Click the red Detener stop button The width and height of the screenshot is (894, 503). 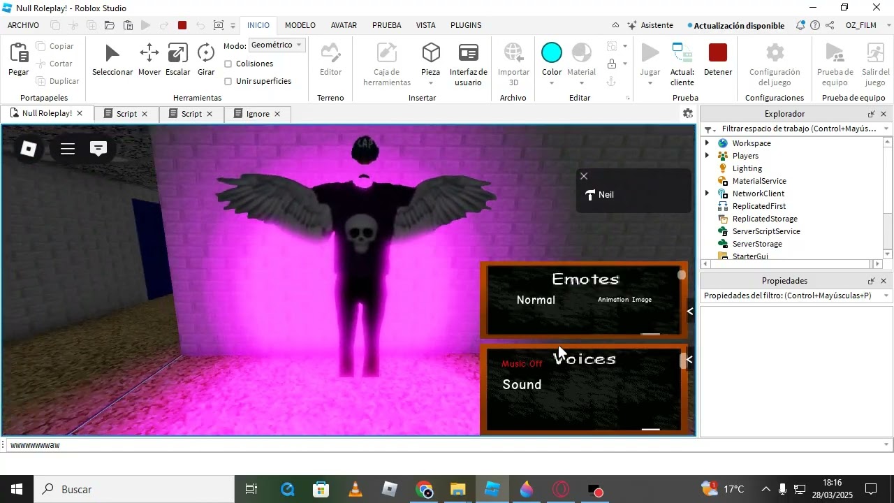[x=718, y=53]
